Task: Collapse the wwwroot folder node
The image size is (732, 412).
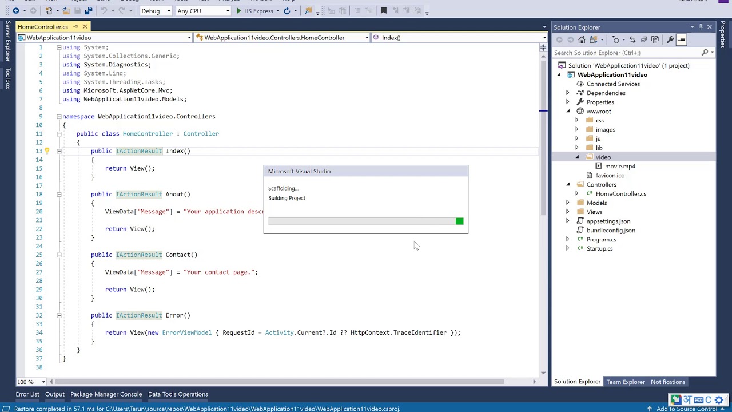Action: click(567, 112)
